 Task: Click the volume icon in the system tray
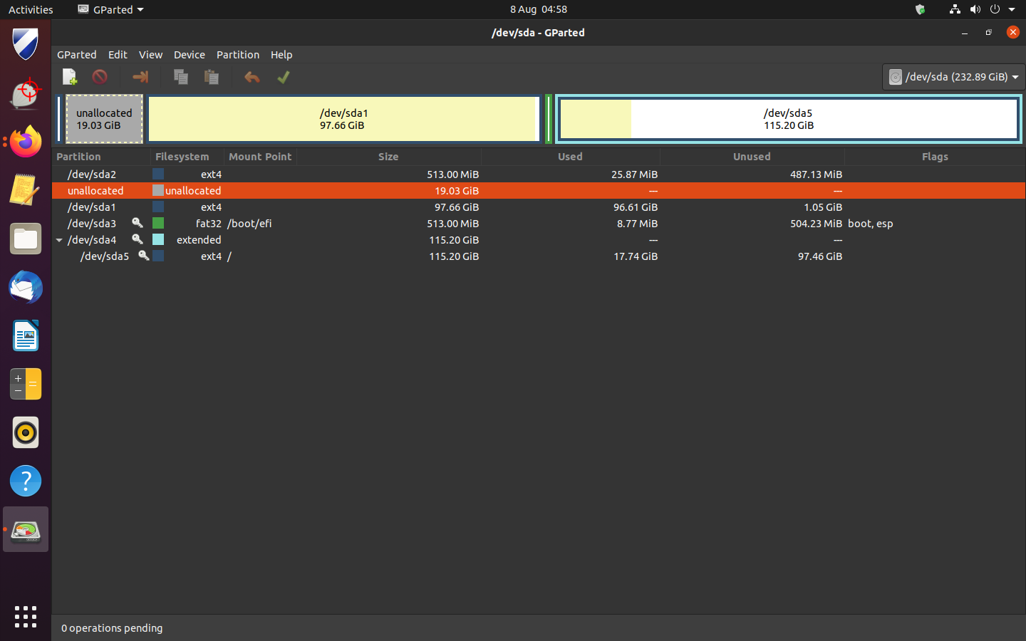tap(975, 9)
